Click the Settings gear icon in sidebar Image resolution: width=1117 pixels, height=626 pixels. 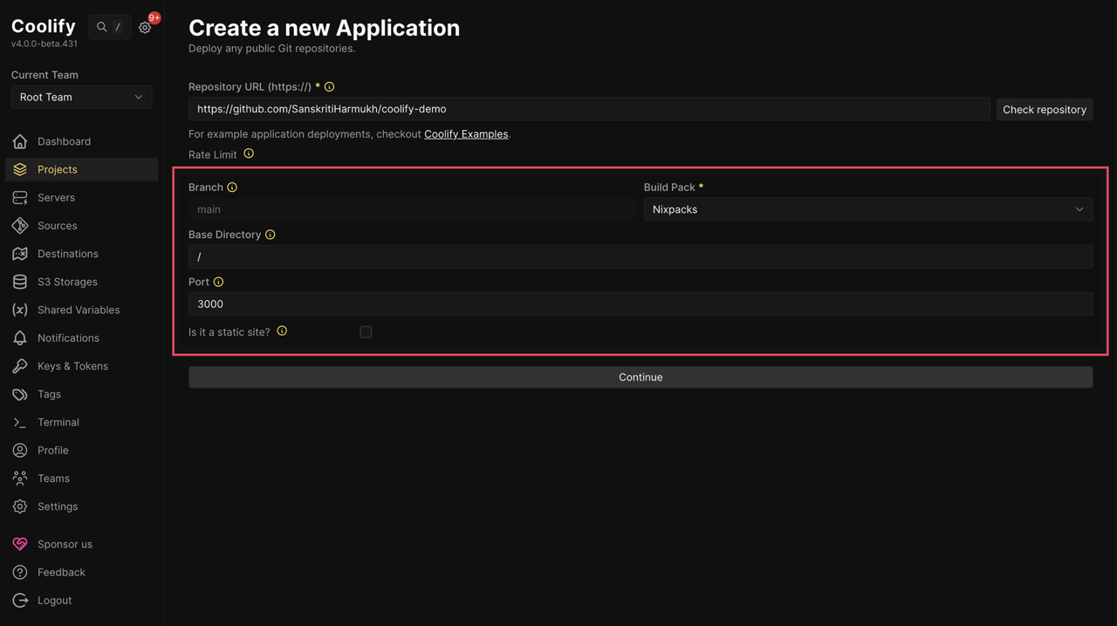20,507
